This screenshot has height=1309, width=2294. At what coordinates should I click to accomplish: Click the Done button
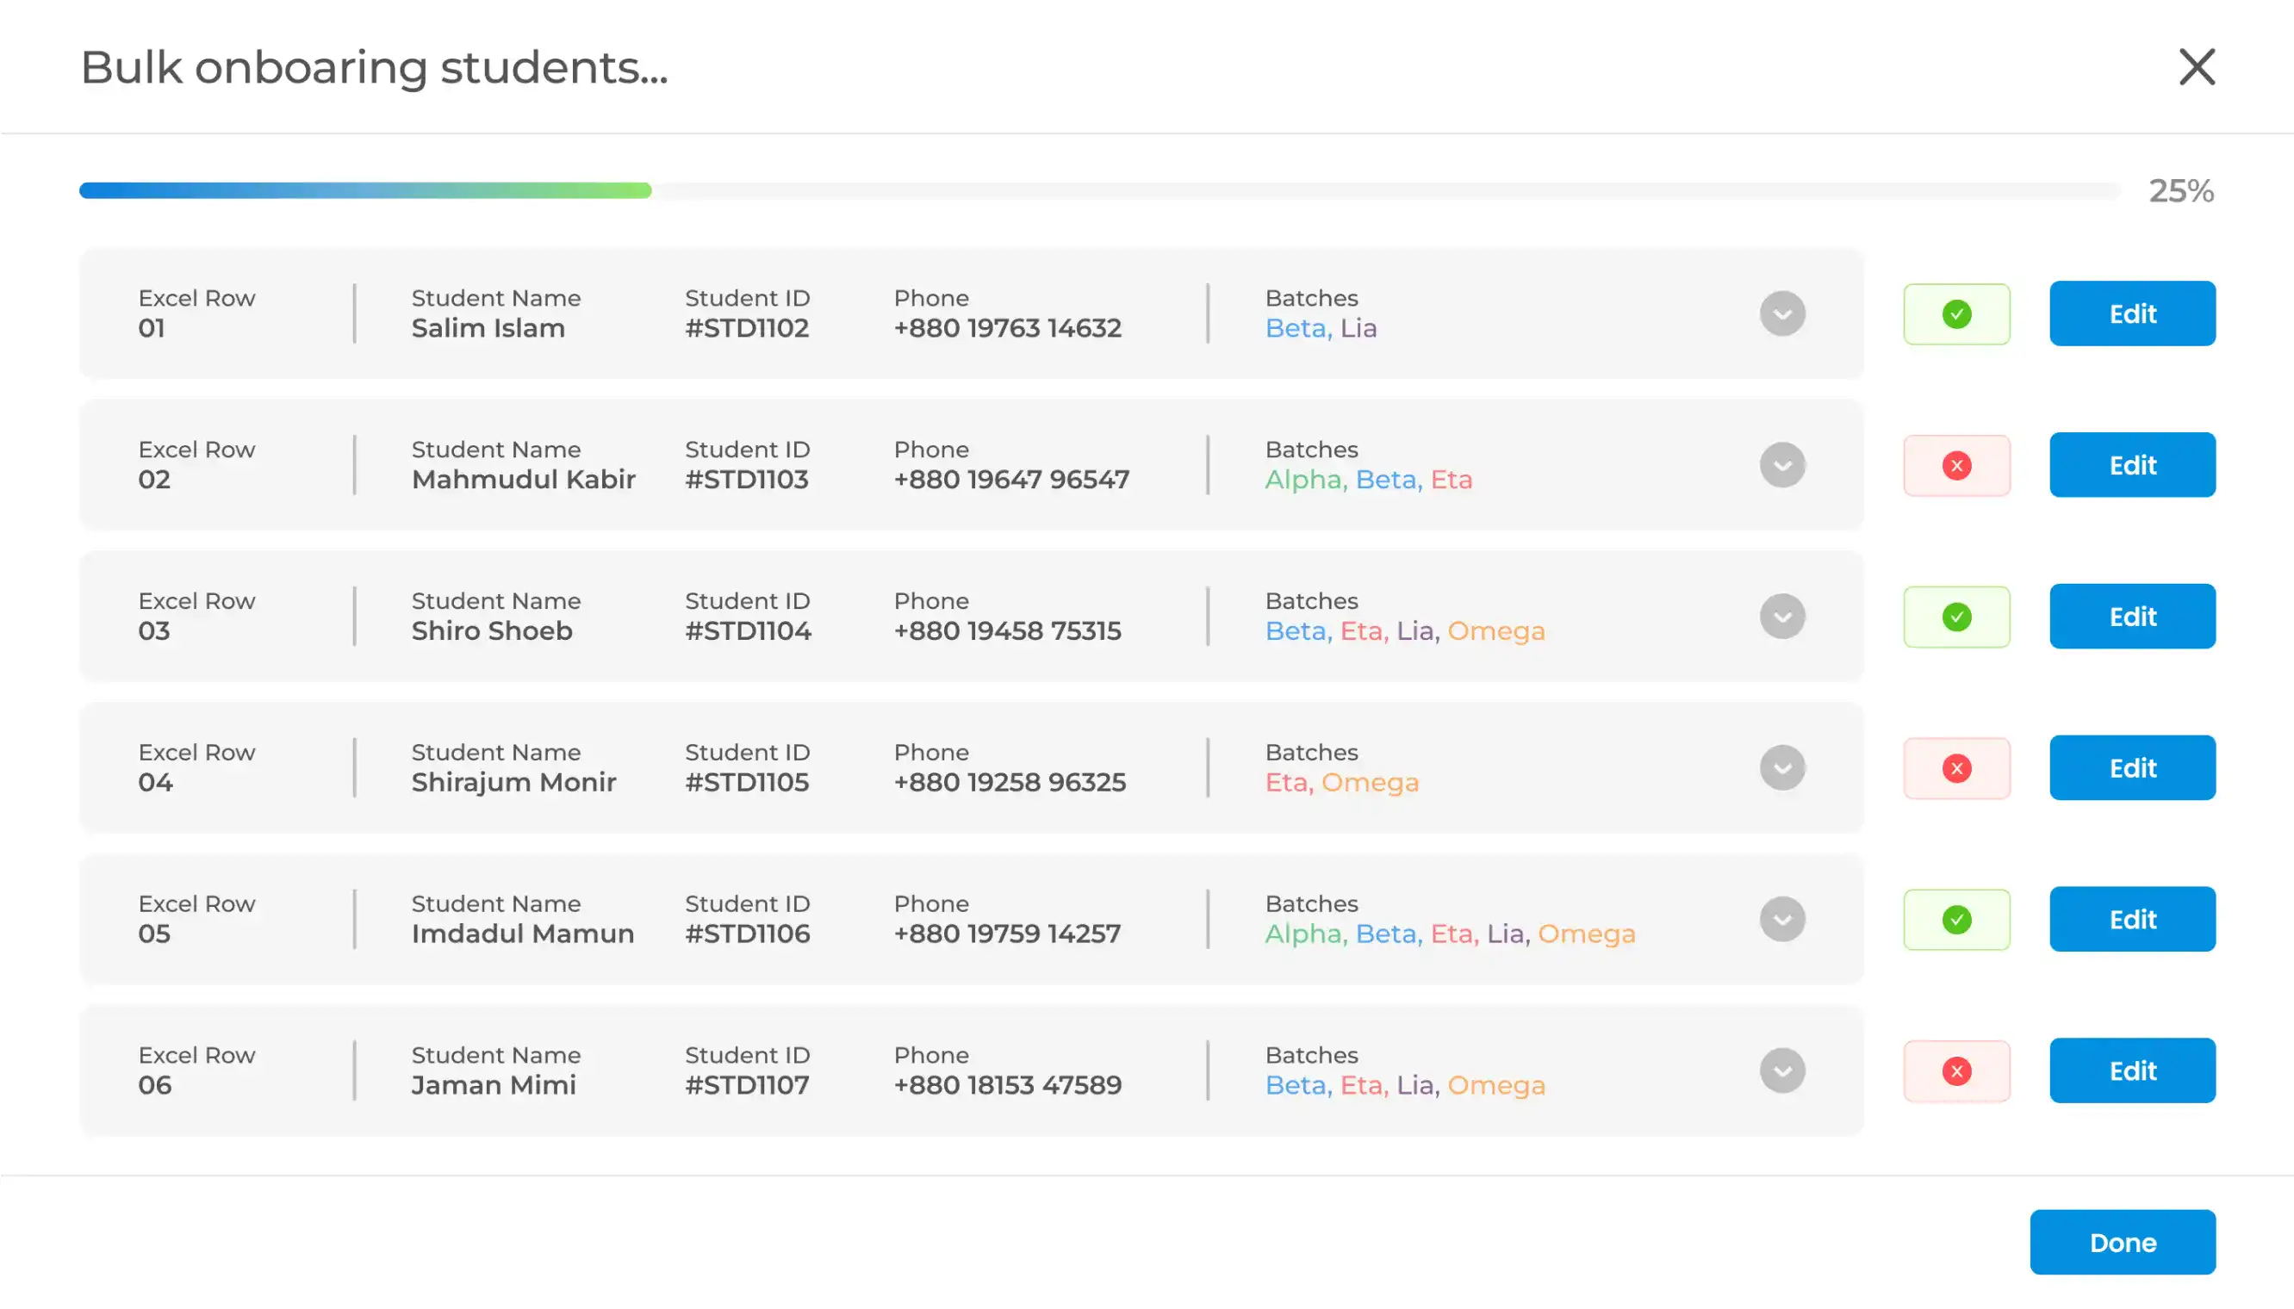2122,1243
